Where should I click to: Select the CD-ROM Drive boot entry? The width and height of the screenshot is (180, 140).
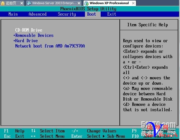[29, 30]
